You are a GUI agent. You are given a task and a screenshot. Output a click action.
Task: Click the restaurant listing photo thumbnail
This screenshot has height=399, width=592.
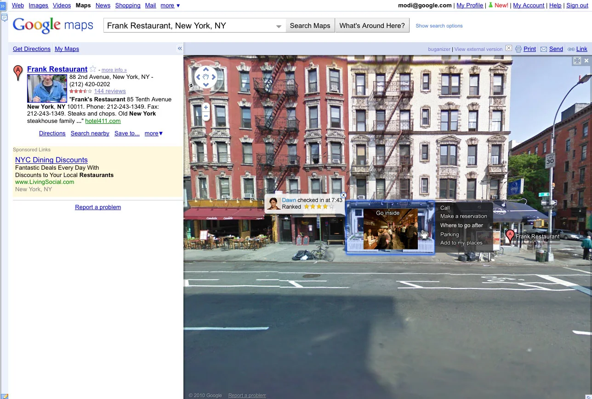tap(47, 88)
